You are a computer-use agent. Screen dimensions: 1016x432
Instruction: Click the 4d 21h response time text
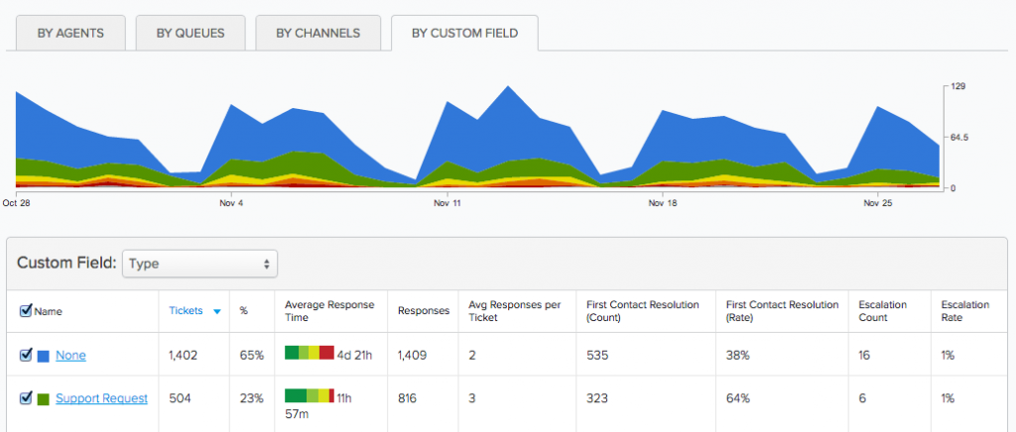354,355
